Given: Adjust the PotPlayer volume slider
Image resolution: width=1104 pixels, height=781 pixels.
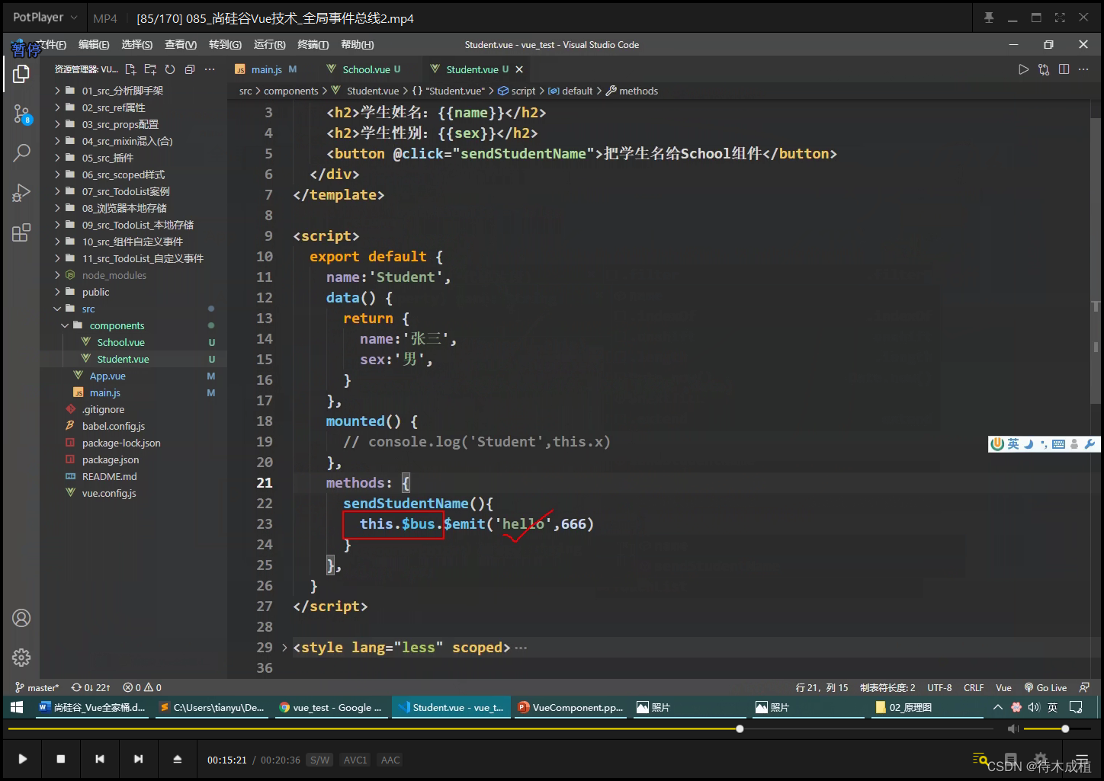Looking at the screenshot, I should pyautogui.click(x=1057, y=729).
